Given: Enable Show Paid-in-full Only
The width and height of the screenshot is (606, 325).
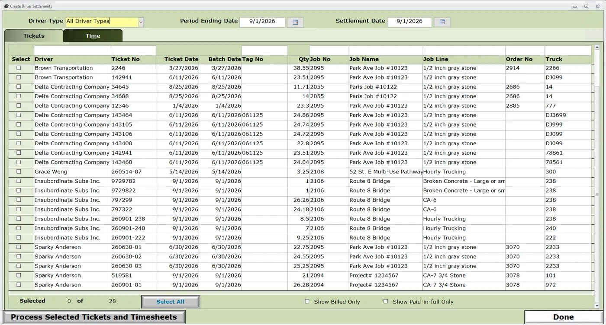Looking at the screenshot, I should tap(386, 301).
